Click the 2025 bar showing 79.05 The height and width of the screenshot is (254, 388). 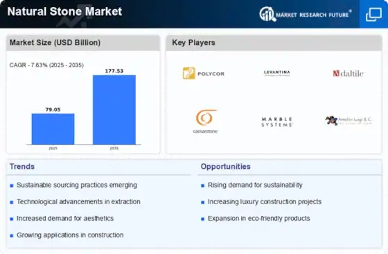pos(53,129)
